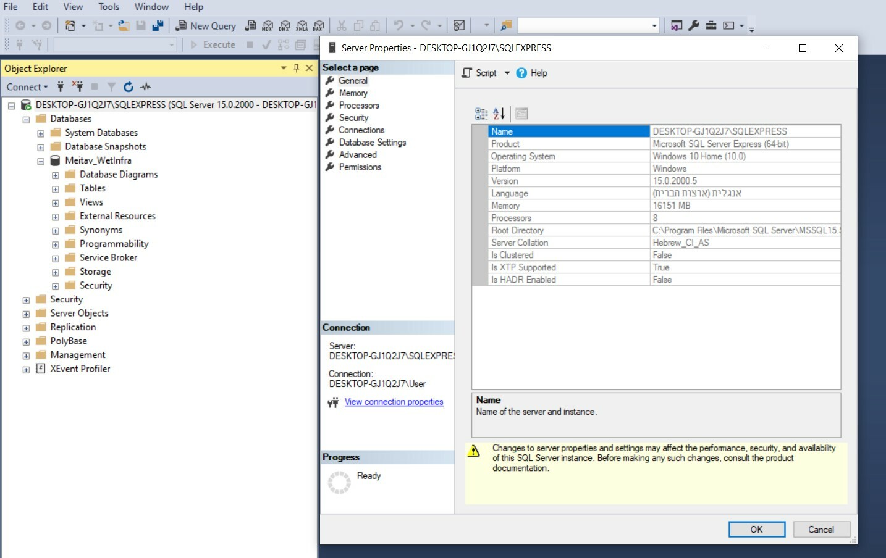
Task: Open an Analysis Services DAX query
Action: pyautogui.click(x=318, y=26)
